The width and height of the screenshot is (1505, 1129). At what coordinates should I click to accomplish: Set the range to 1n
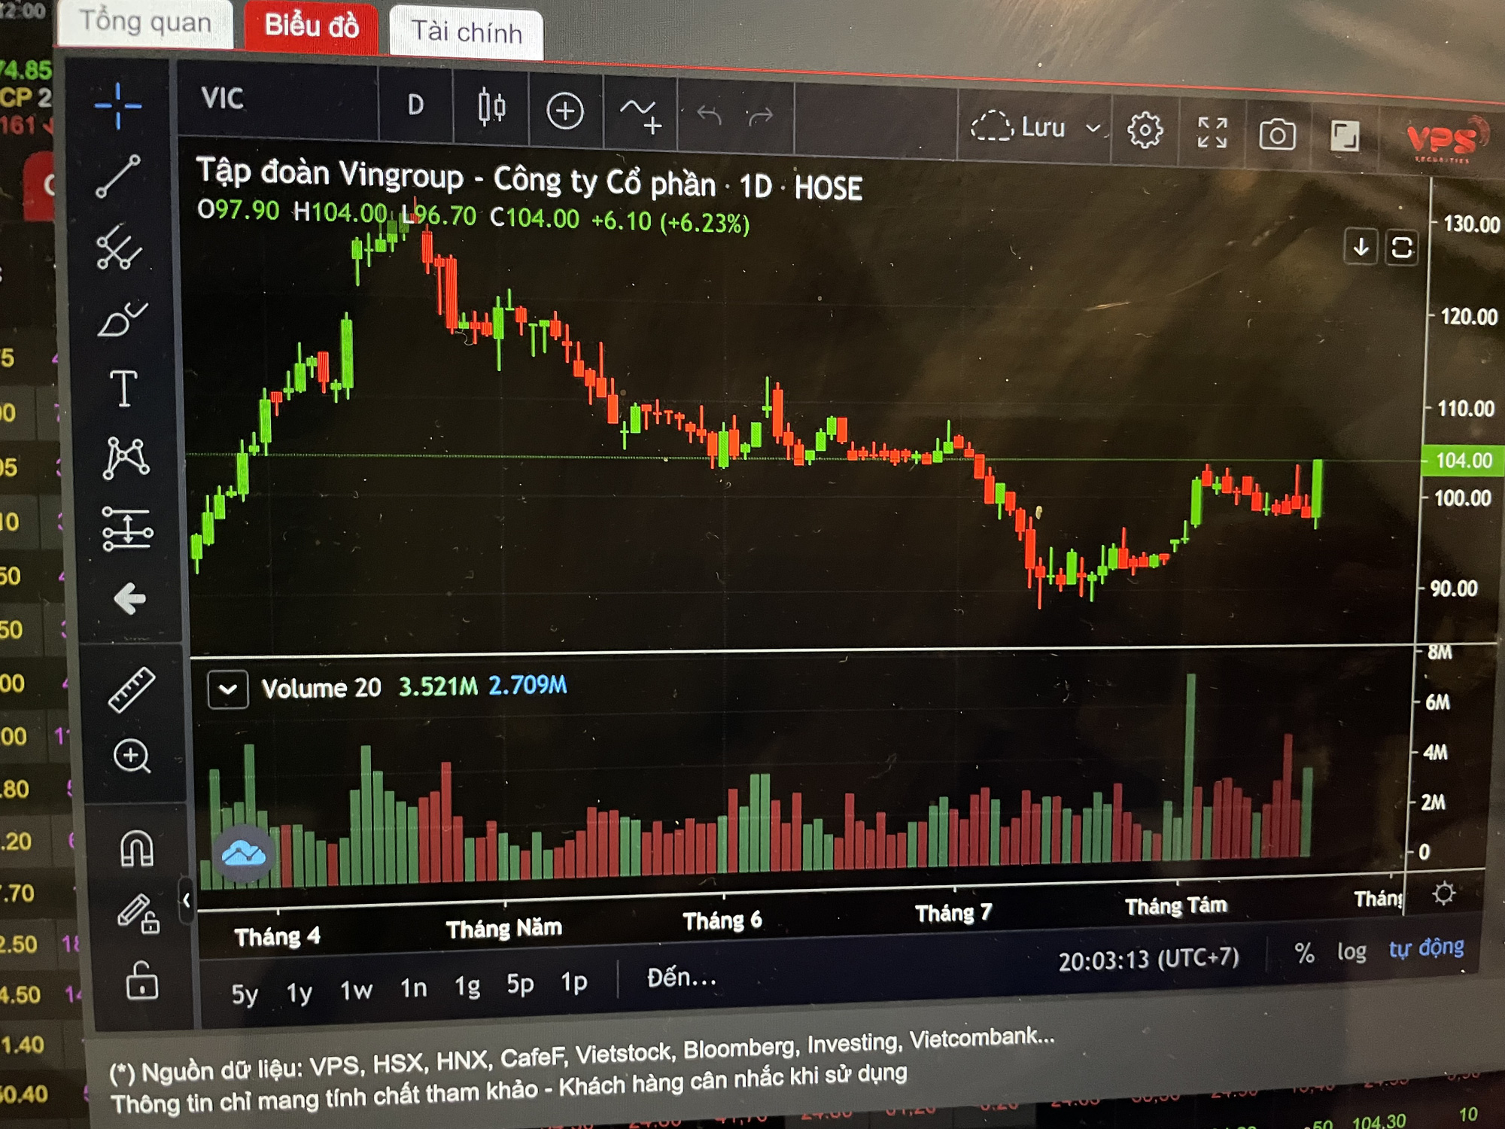pyautogui.click(x=413, y=988)
